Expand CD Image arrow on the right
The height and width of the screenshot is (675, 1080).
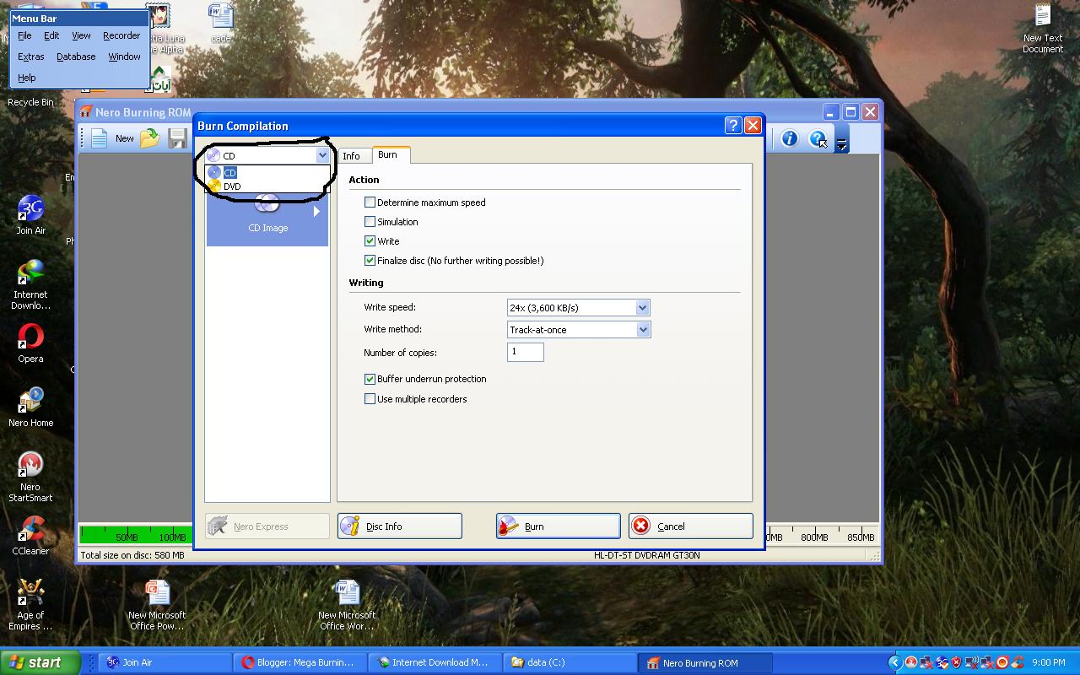click(316, 211)
